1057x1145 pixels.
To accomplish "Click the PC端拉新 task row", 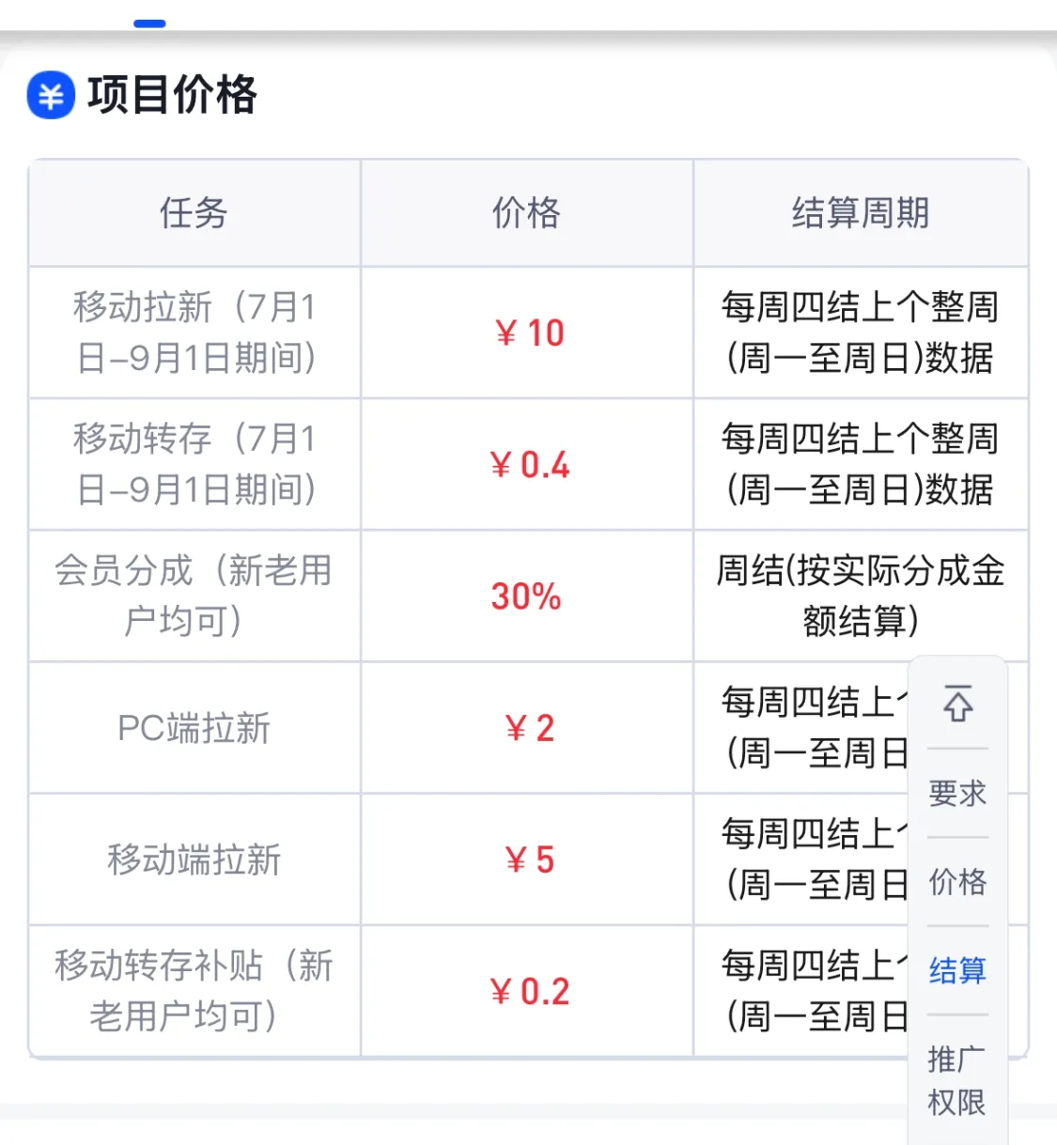I will [194, 728].
